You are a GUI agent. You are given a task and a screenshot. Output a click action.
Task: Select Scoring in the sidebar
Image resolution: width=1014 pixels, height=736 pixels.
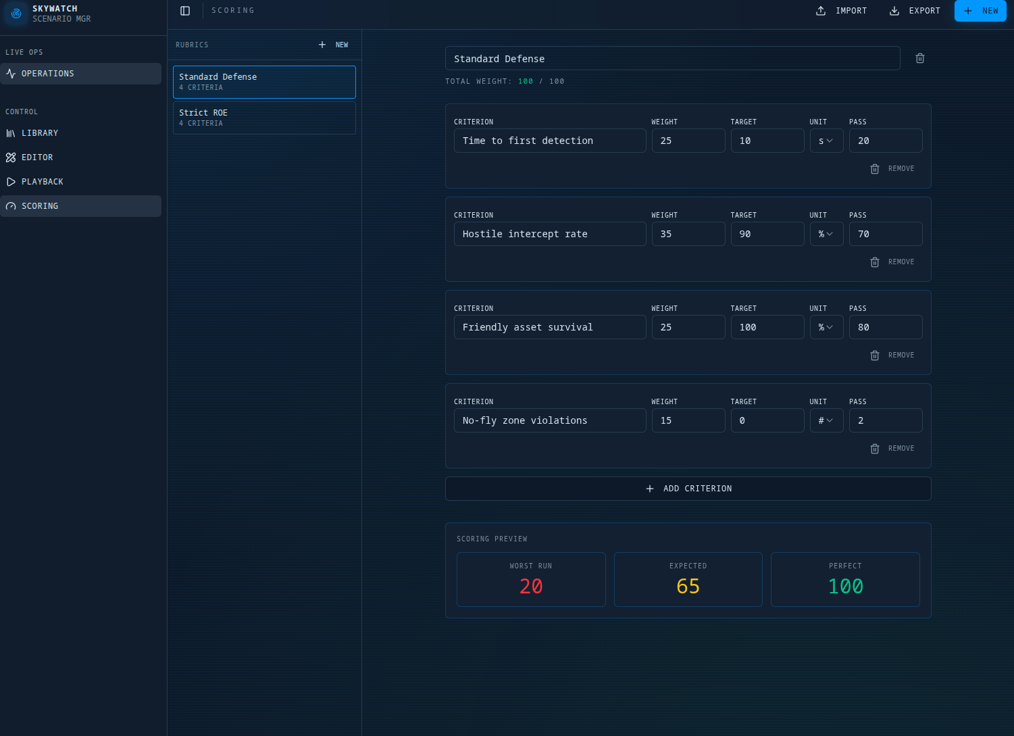click(x=81, y=206)
